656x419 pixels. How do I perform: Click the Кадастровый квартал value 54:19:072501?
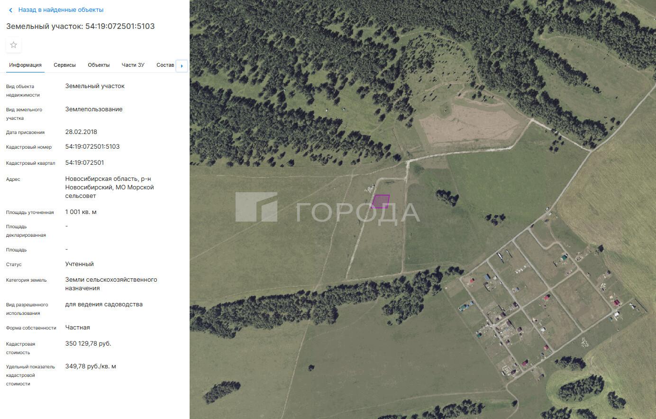pyautogui.click(x=84, y=163)
